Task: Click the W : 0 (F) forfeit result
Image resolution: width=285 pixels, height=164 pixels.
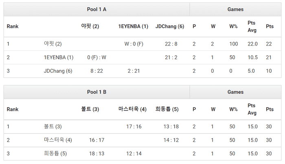Action: (134, 44)
